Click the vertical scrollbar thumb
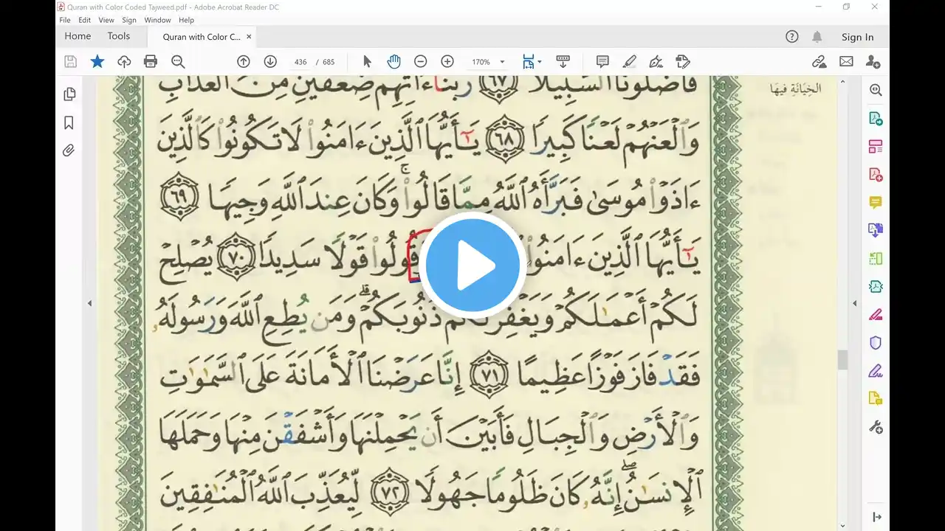945x531 pixels. (x=842, y=360)
